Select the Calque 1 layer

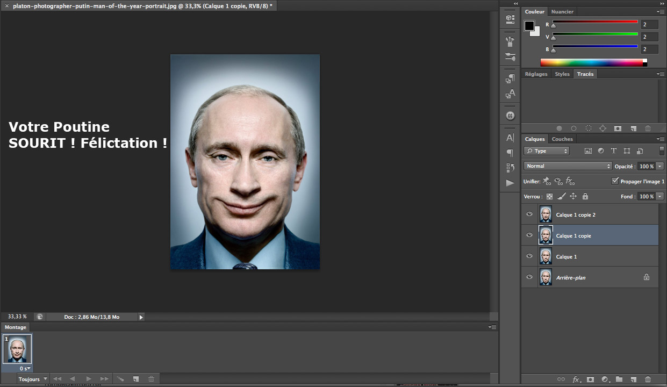[x=591, y=256]
